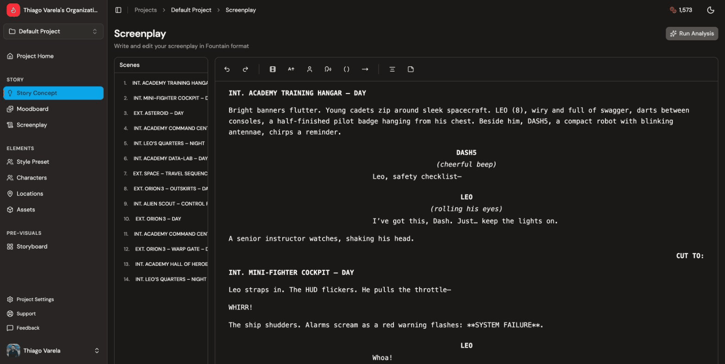
Task: Select the character element icon in the toolbar
Action: pyautogui.click(x=309, y=69)
